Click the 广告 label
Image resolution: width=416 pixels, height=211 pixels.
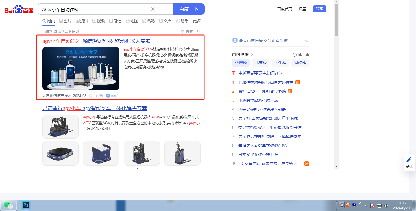tap(99, 96)
